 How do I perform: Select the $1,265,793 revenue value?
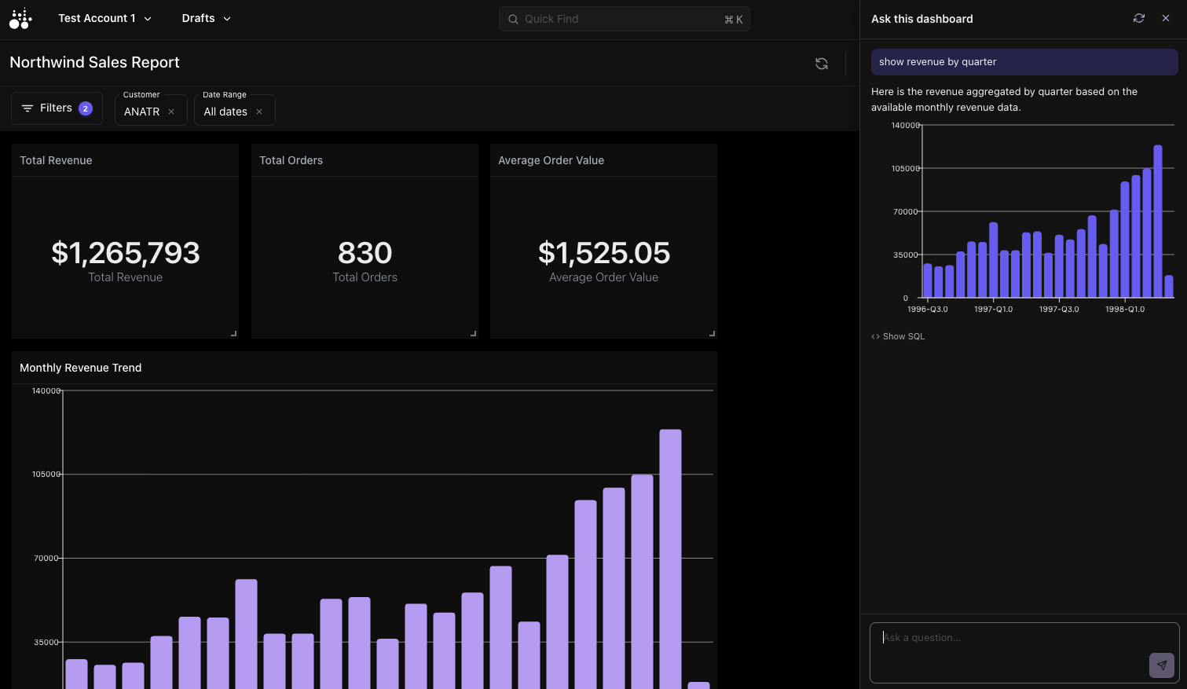click(x=126, y=253)
